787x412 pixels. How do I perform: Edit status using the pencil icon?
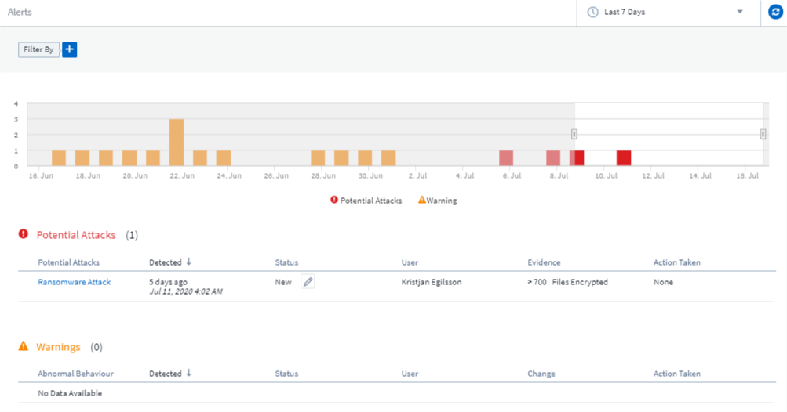pos(308,282)
